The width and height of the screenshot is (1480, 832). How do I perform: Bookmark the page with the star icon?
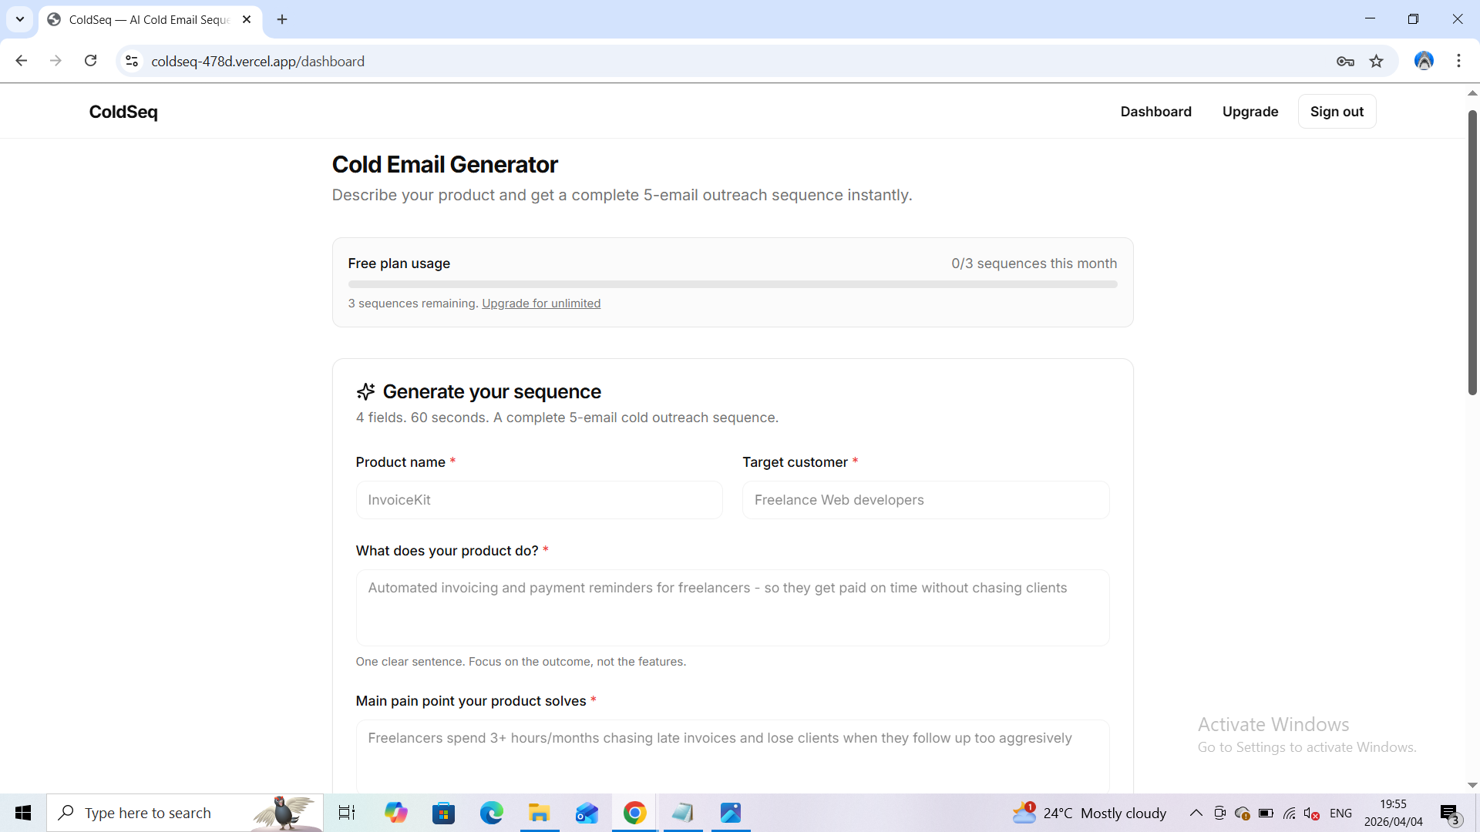(x=1377, y=61)
